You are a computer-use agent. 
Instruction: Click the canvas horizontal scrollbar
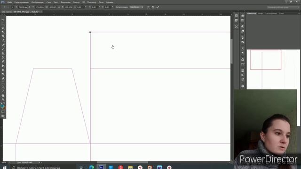pyautogui.click(x=122, y=162)
